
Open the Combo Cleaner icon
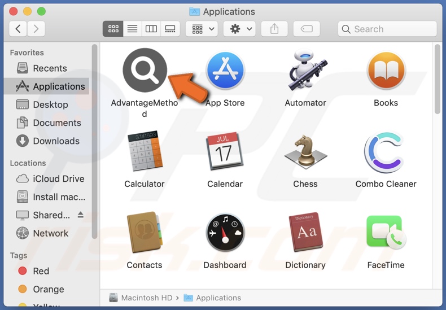(384, 151)
